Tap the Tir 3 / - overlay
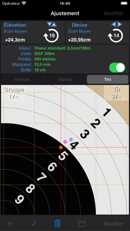130x231 pixels. point(116,93)
